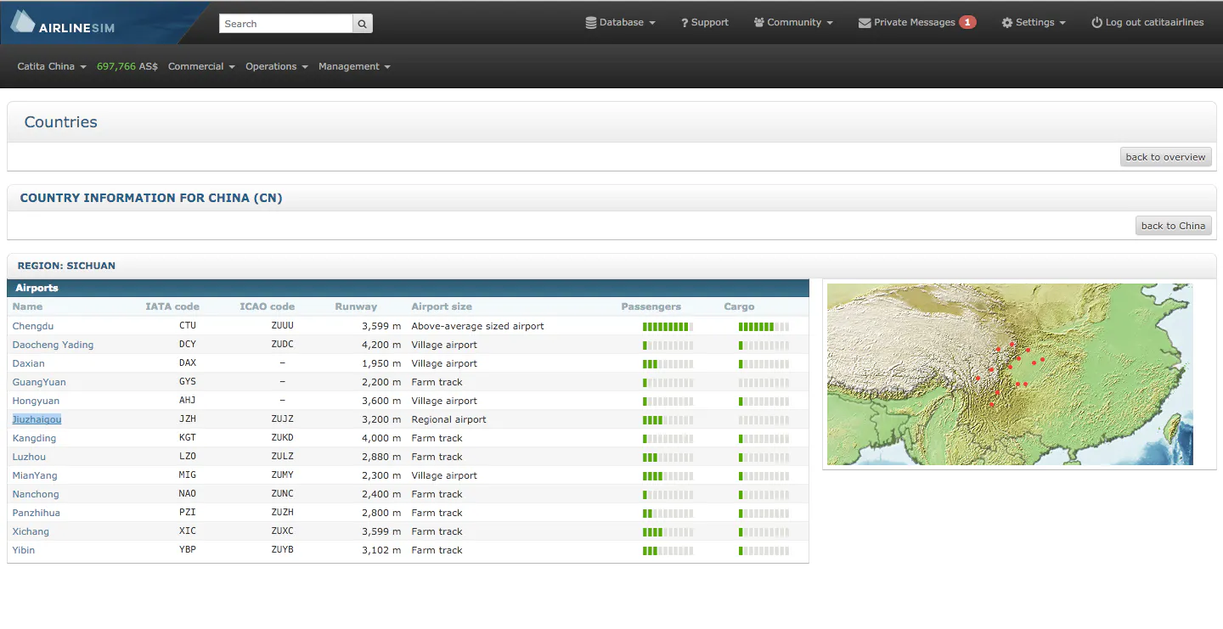Open the Private Messages envelope icon
This screenshot has height=629, width=1223.
click(x=865, y=23)
